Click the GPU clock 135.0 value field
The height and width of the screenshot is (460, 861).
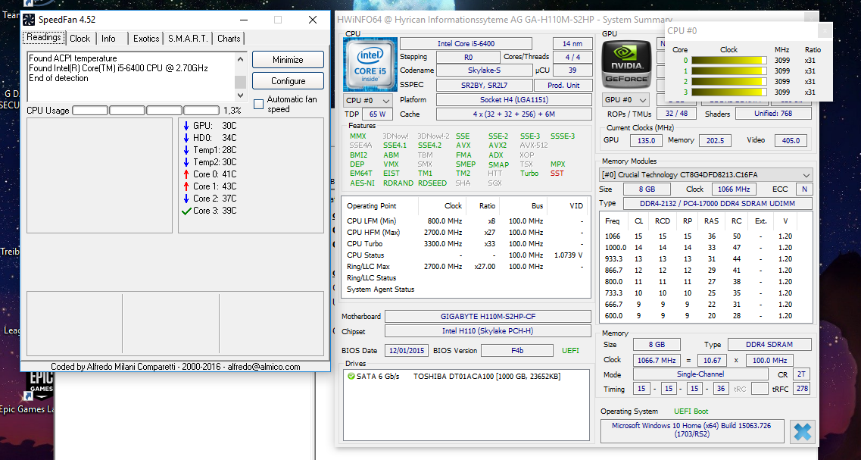646,141
